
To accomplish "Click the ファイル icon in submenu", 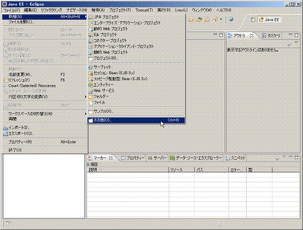I will pos(91,103).
